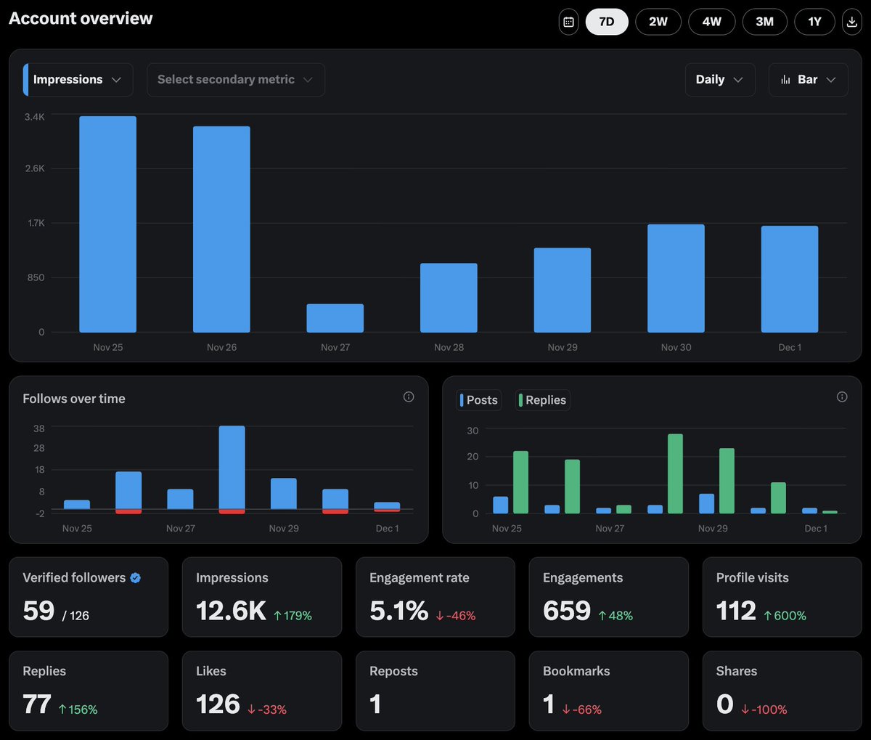Click the info icon on Posts and Replies chart
871x740 pixels.
click(x=841, y=397)
